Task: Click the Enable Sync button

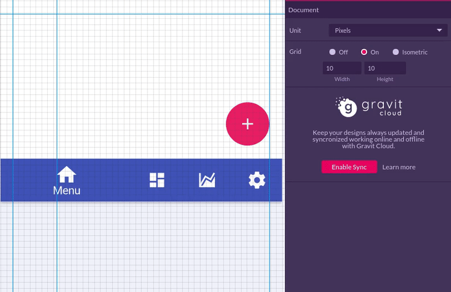Action: (349, 167)
